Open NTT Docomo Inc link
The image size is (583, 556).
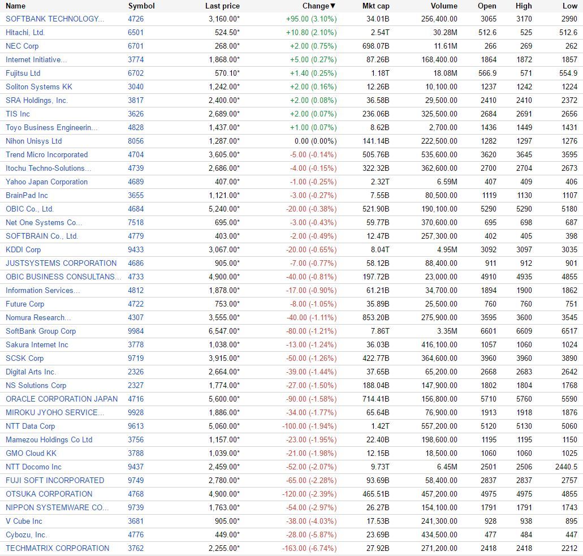tap(33, 467)
